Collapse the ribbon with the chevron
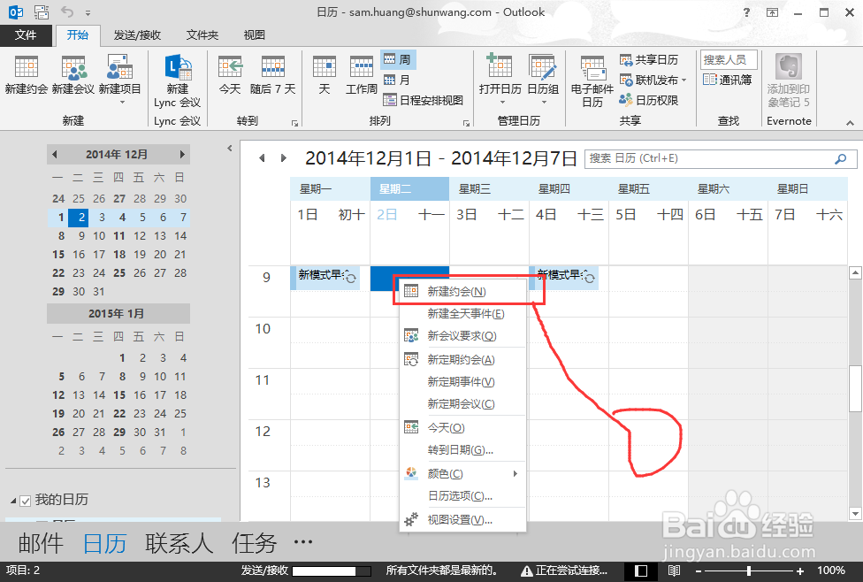This screenshot has height=582, width=863. tap(851, 123)
